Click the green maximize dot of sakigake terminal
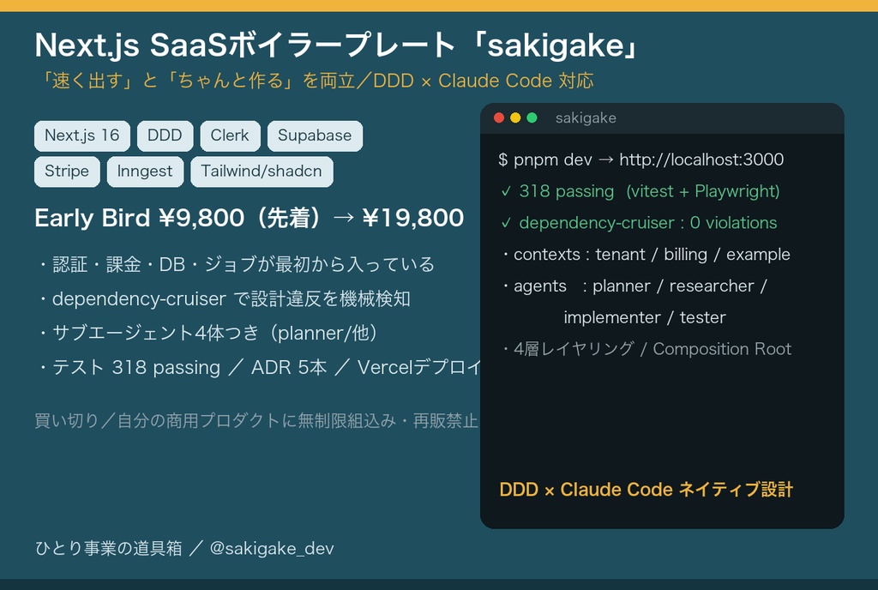 [x=532, y=117]
